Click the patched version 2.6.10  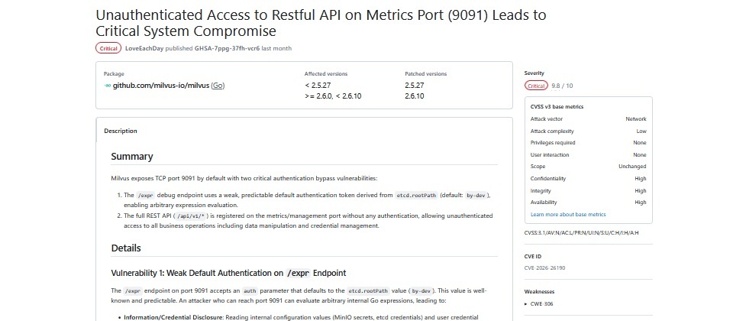click(x=415, y=96)
